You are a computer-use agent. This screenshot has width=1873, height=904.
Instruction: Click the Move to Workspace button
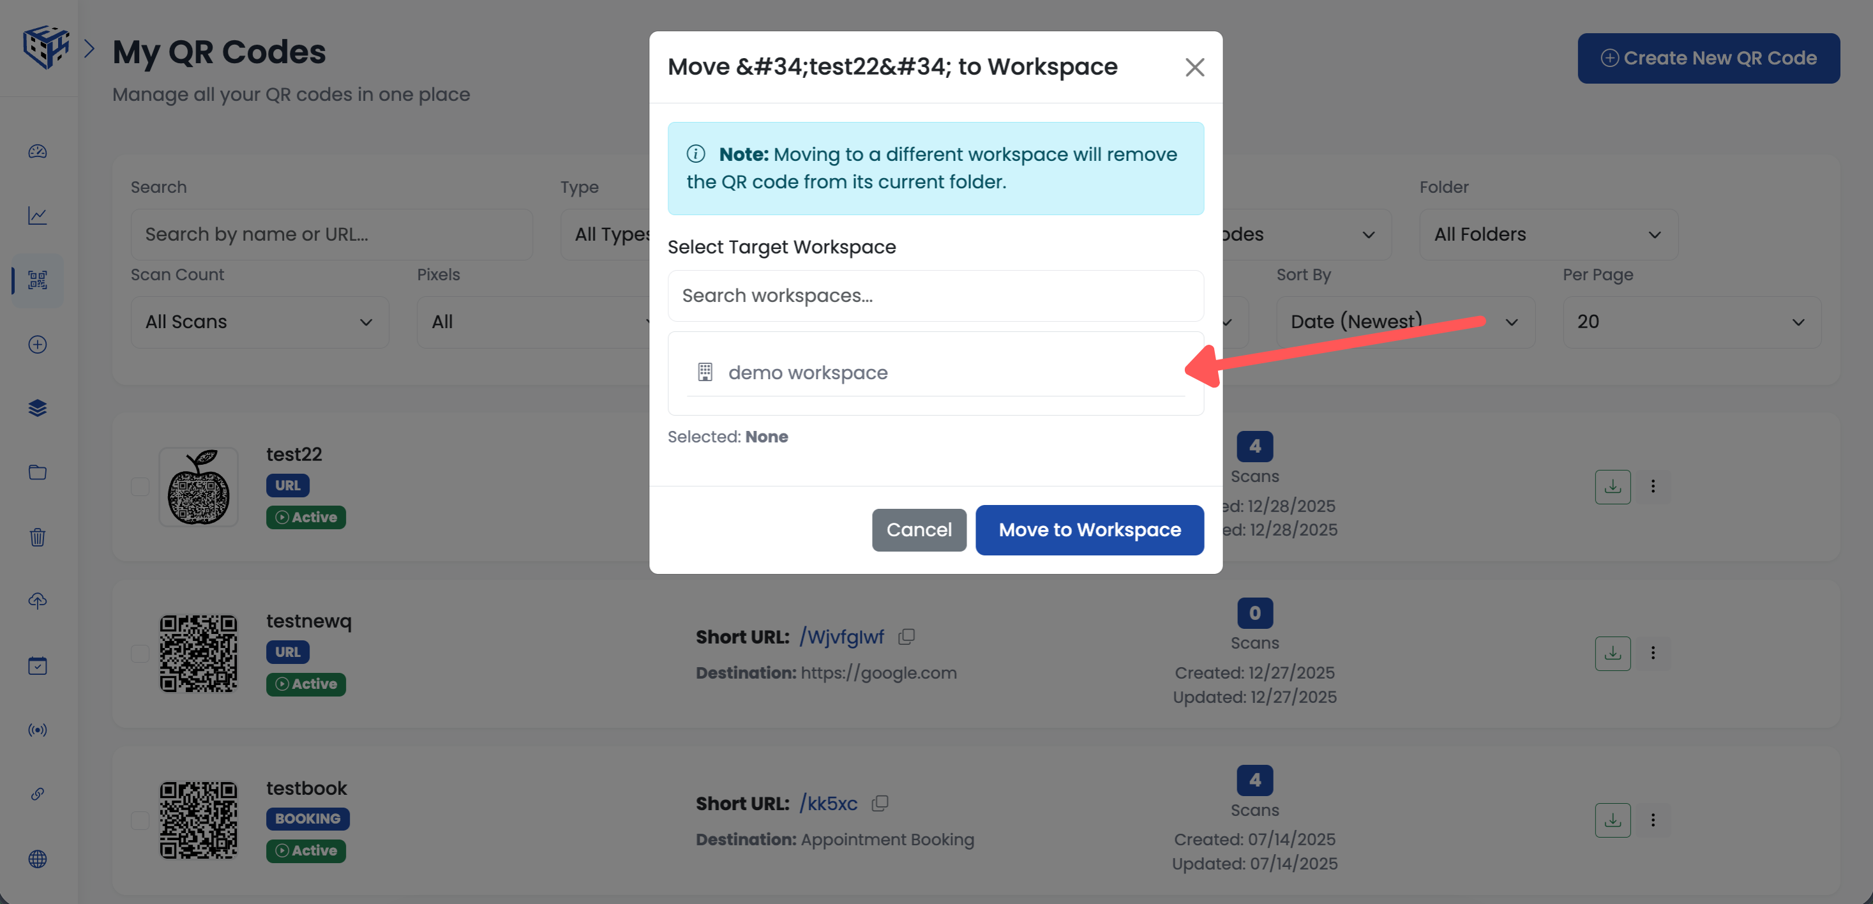pyautogui.click(x=1088, y=529)
